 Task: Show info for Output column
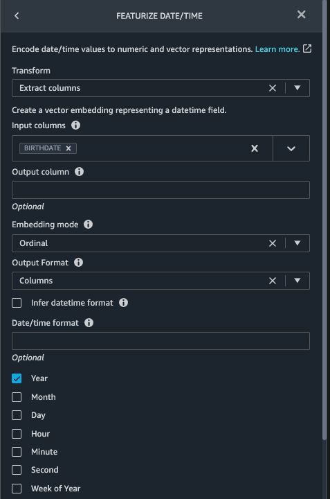pos(79,172)
